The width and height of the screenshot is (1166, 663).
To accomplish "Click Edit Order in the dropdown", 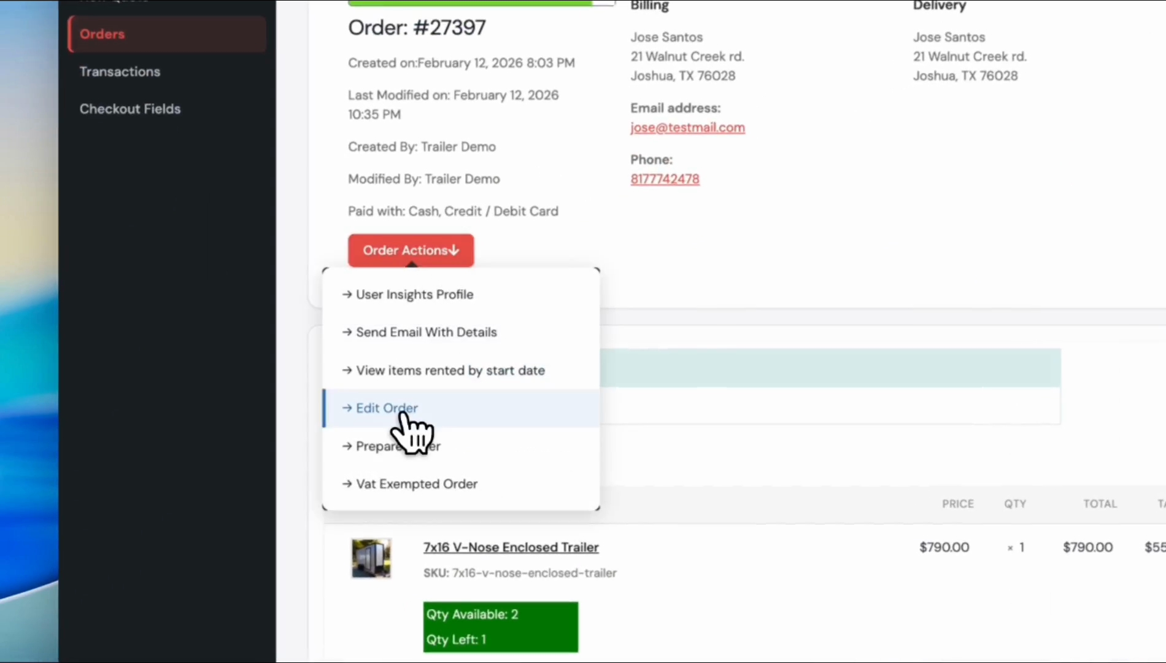I will point(387,408).
